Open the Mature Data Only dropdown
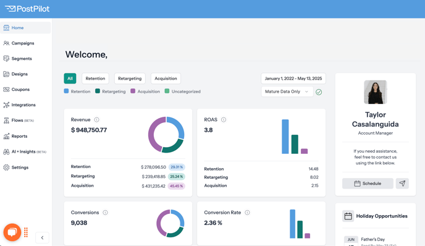Image resolution: width=425 pixels, height=246 pixels. (287, 91)
